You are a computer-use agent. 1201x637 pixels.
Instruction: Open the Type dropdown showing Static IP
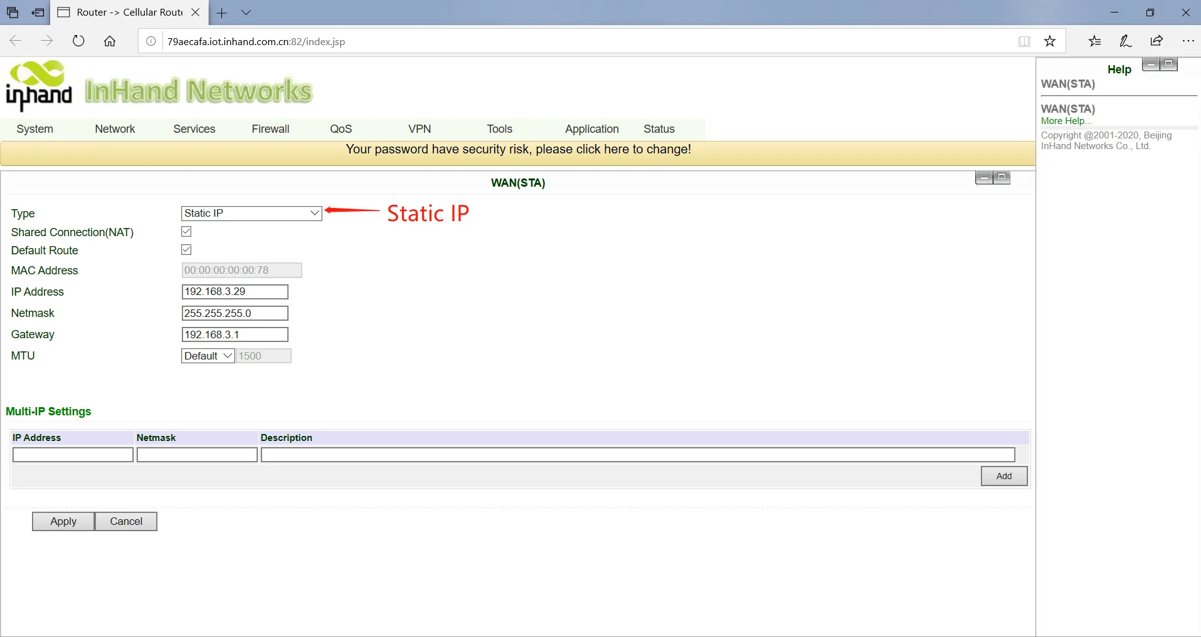[x=251, y=214]
